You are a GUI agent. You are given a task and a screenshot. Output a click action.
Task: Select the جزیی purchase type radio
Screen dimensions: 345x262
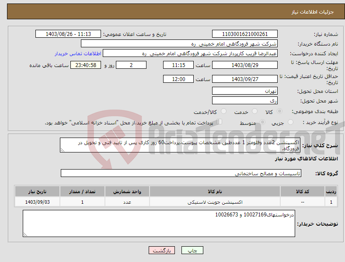point(290,122)
